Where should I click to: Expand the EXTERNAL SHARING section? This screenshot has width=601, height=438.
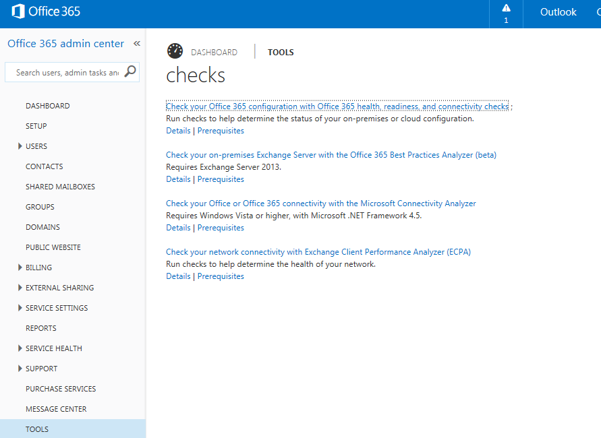point(20,288)
